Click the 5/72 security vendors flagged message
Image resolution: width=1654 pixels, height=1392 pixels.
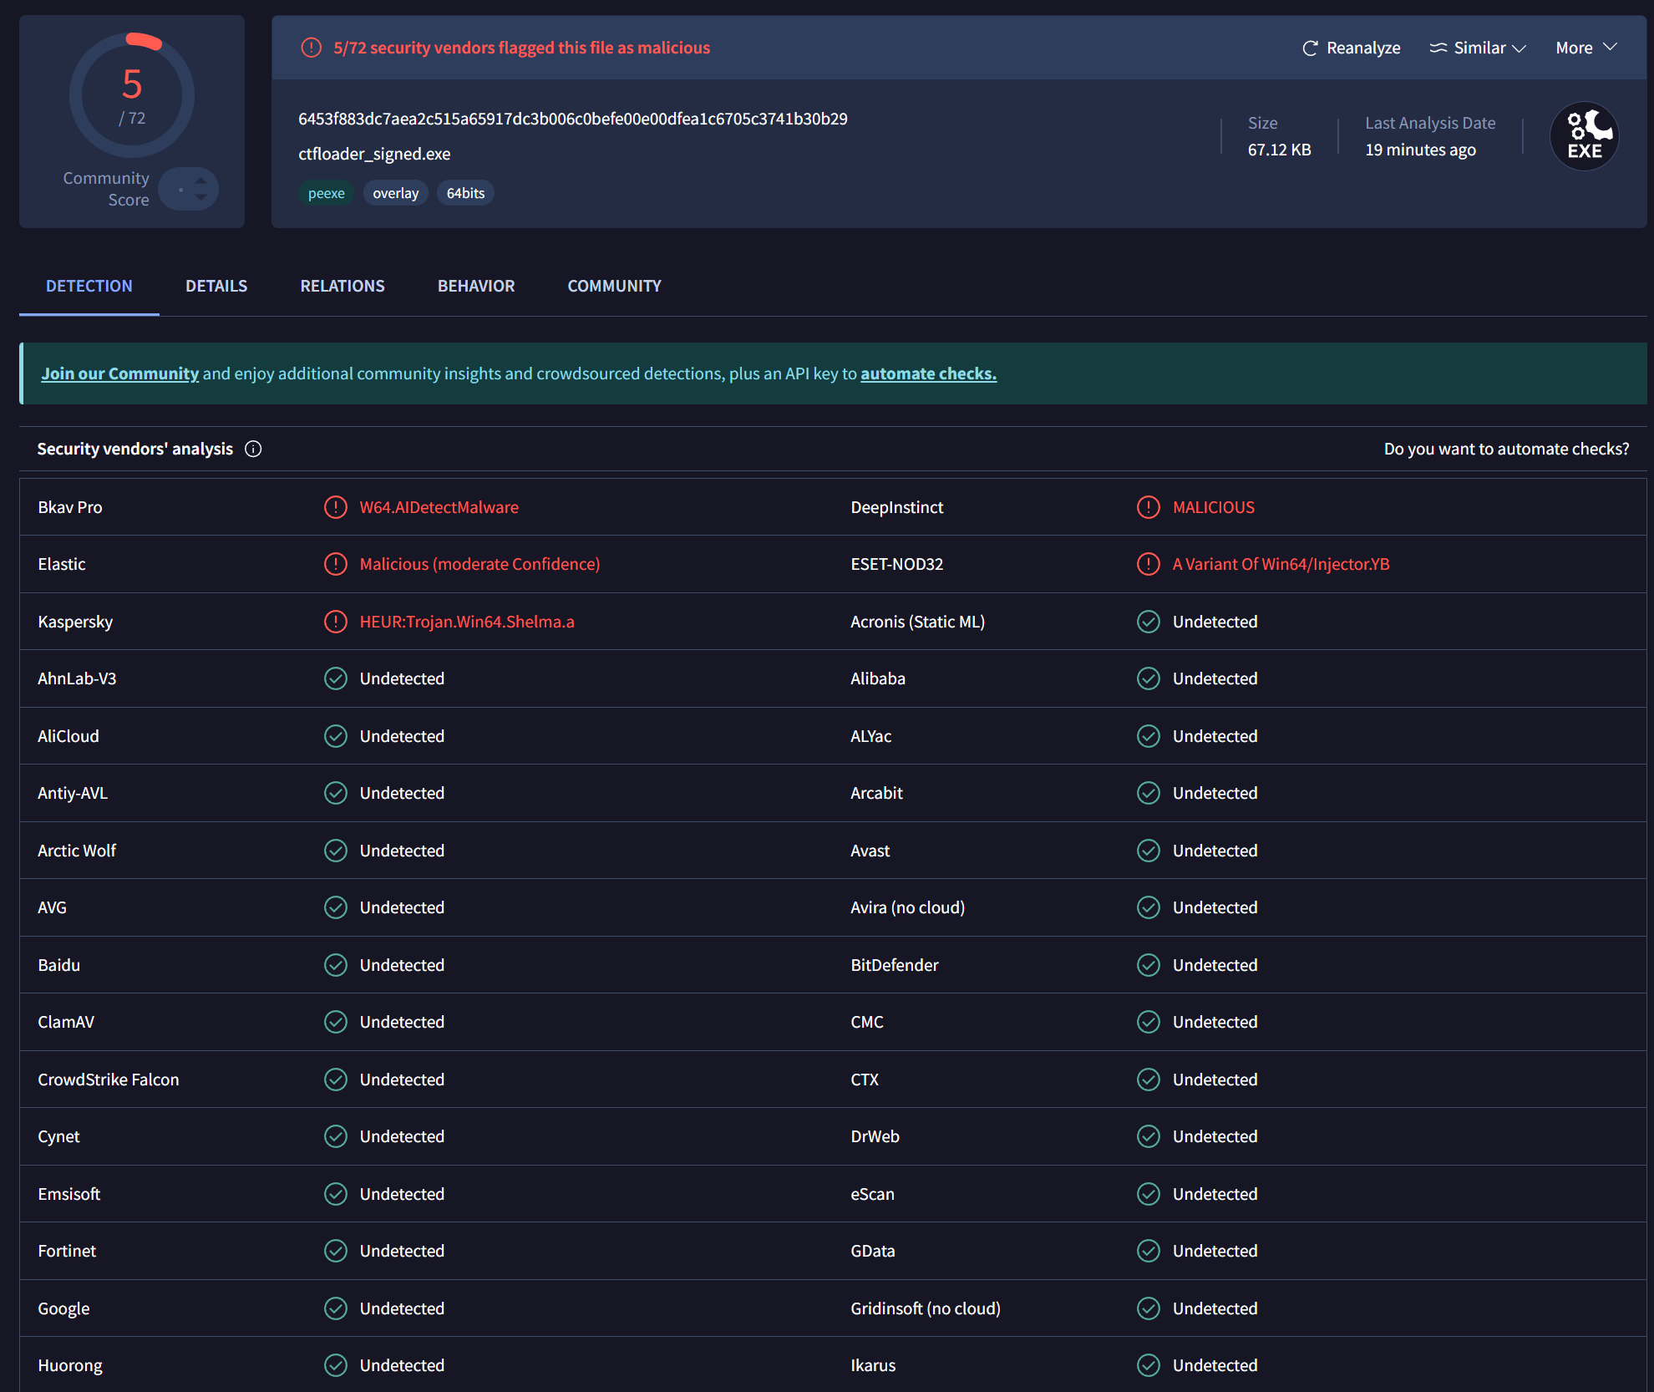point(521,48)
